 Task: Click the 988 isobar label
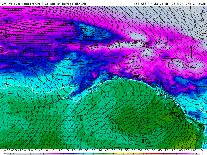coord(72,25)
